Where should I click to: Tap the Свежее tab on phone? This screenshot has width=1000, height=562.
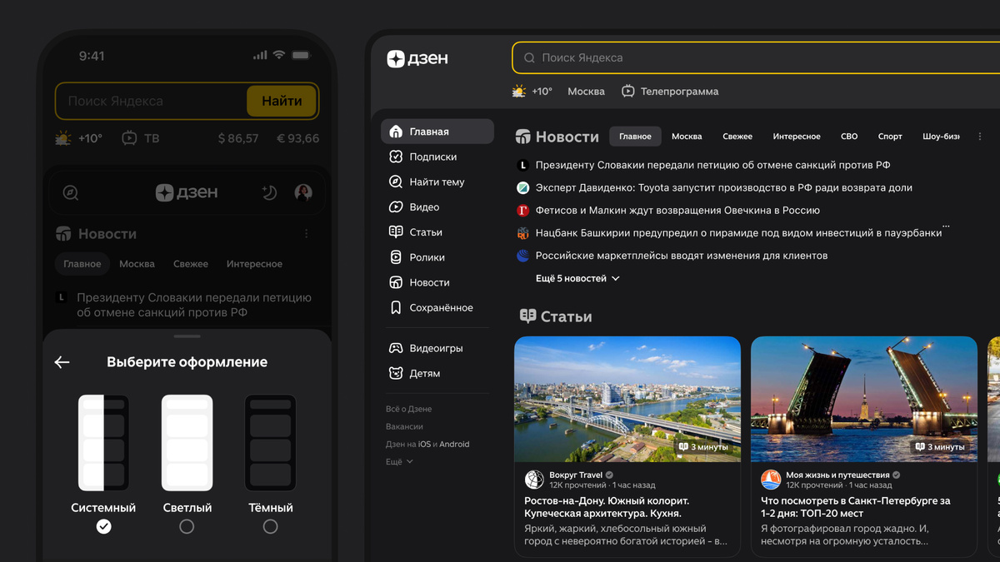[x=191, y=264]
